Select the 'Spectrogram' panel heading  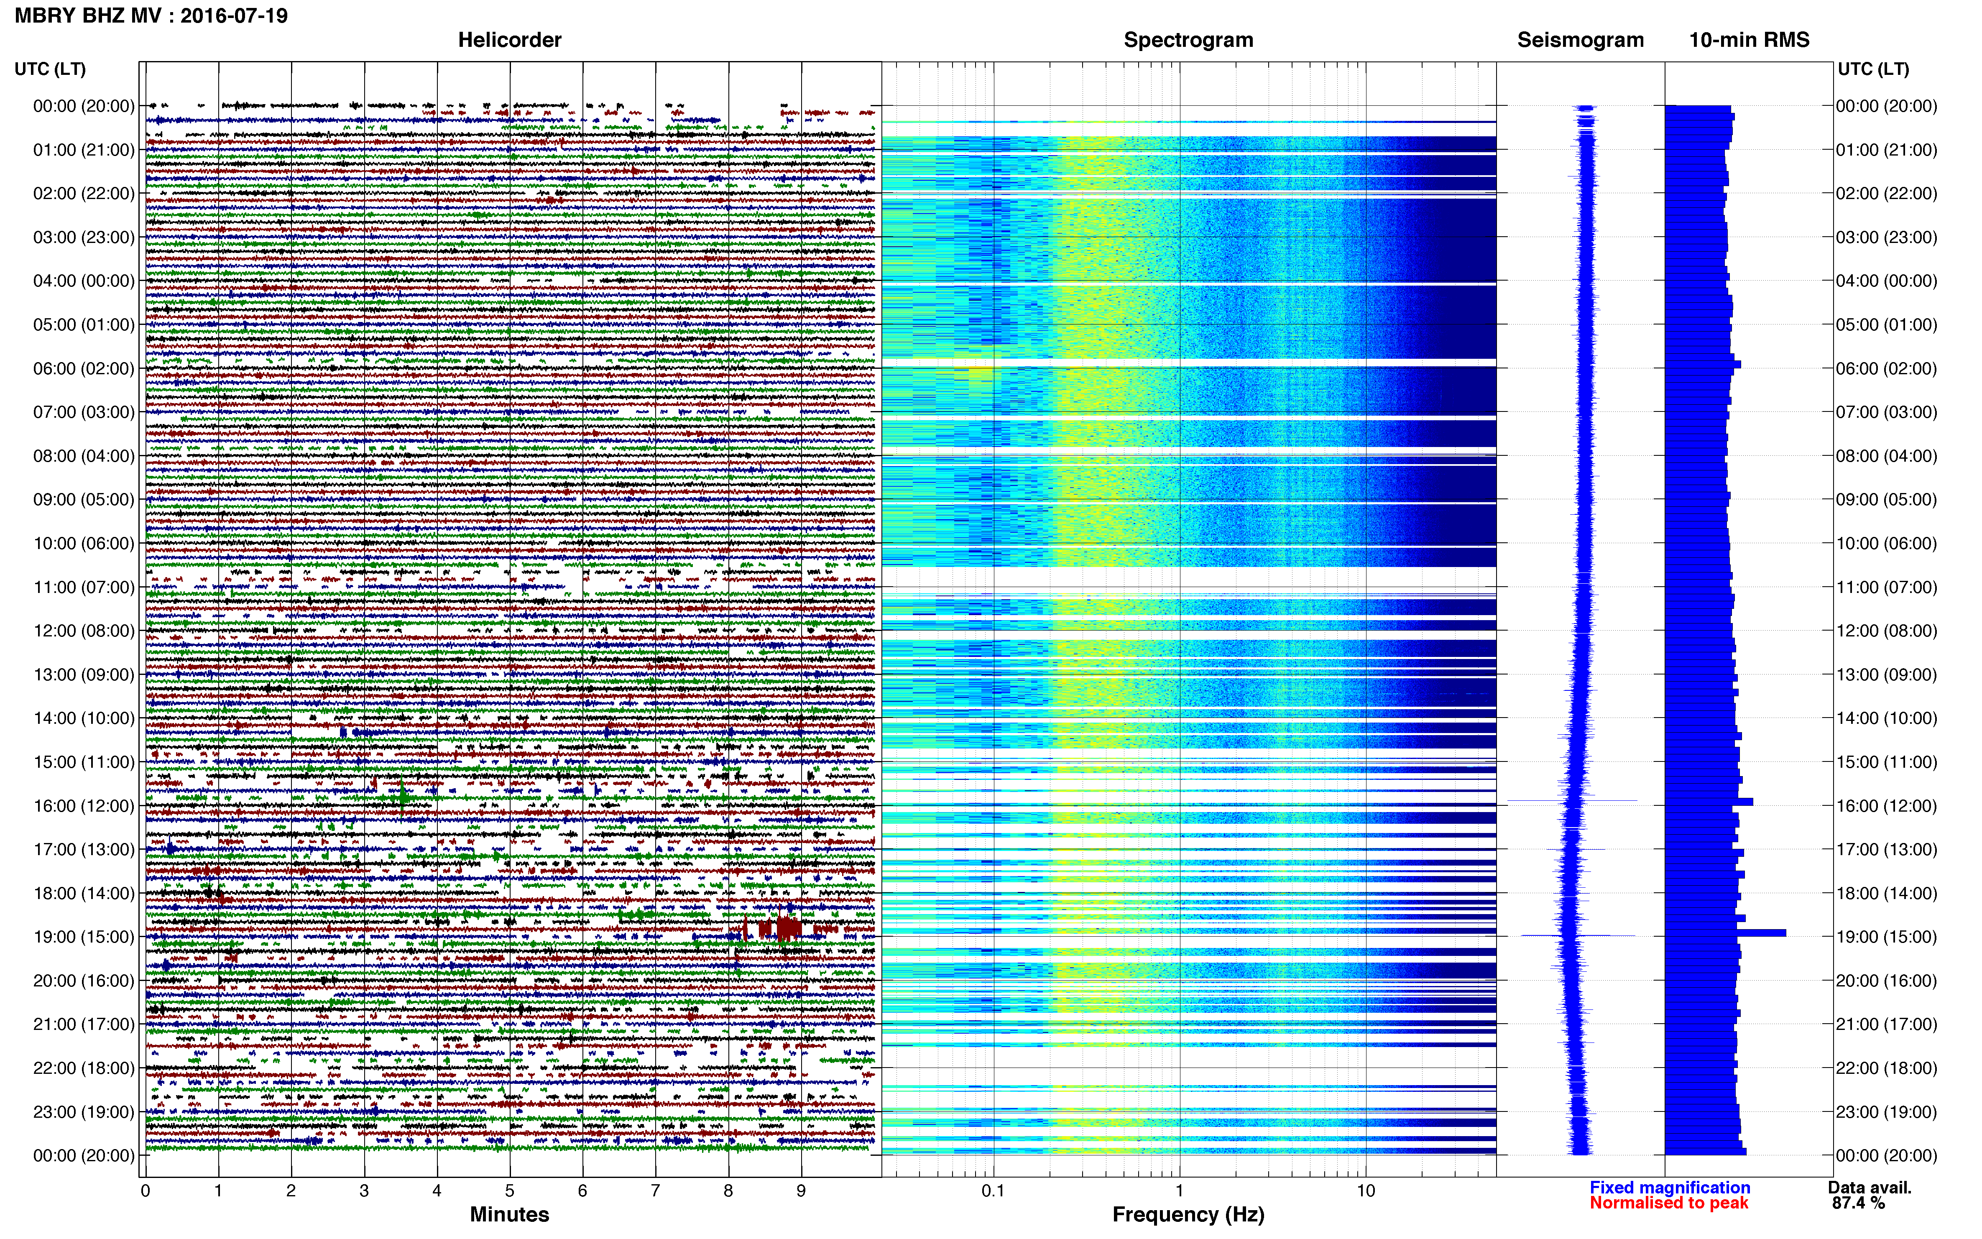pos(1188,40)
